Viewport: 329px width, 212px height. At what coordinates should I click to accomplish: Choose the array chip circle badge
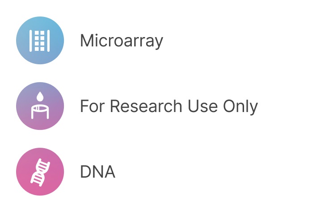pyautogui.click(x=40, y=40)
